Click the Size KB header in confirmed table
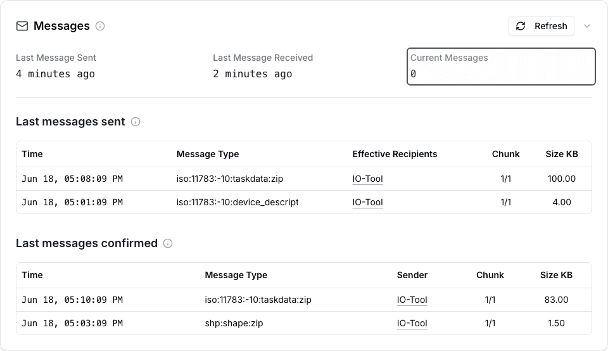Viewport: 608px width, 351px height. (x=556, y=275)
